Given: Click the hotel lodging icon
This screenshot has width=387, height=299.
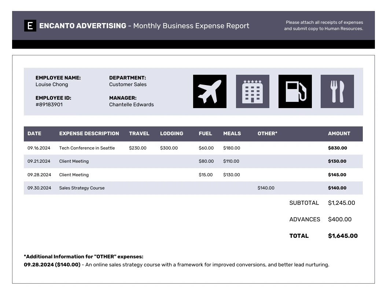Looking at the screenshot, I should pyautogui.click(x=253, y=91).
